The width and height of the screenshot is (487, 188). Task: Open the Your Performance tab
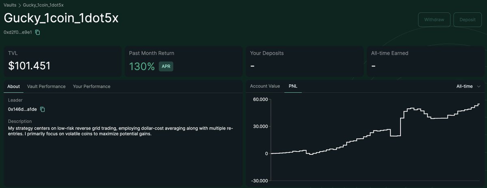pos(91,87)
